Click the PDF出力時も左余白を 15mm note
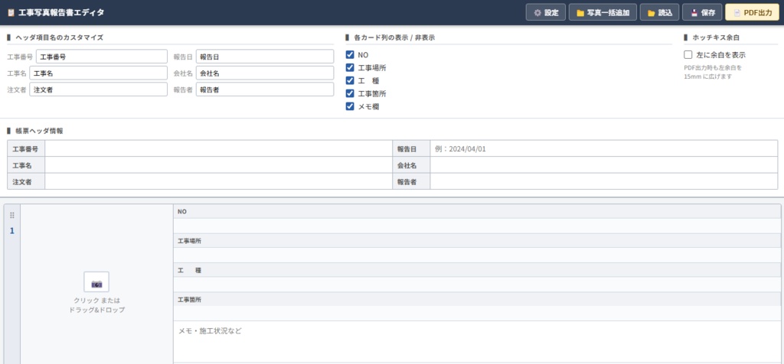 pos(713,72)
